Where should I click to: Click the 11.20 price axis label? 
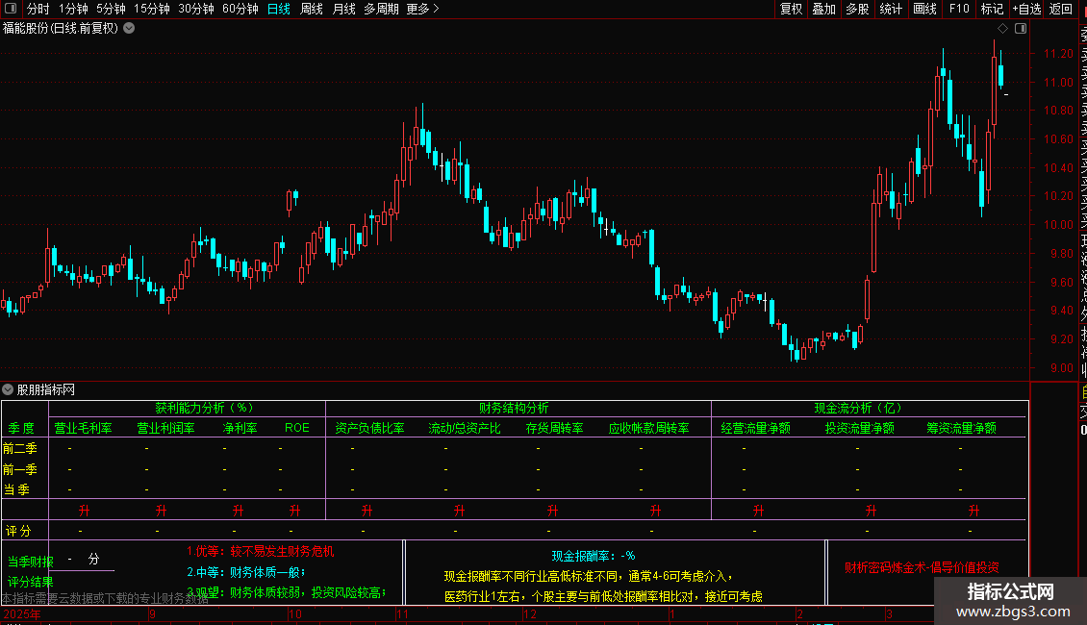point(1058,53)
